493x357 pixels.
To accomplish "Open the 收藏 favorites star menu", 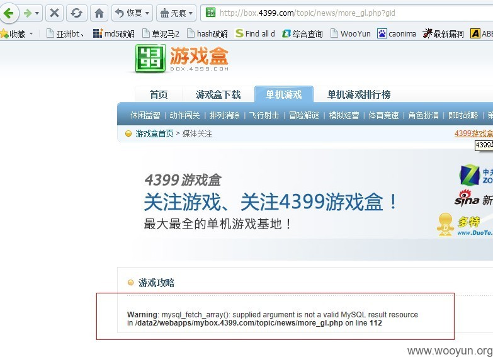I will coord(13,33).
